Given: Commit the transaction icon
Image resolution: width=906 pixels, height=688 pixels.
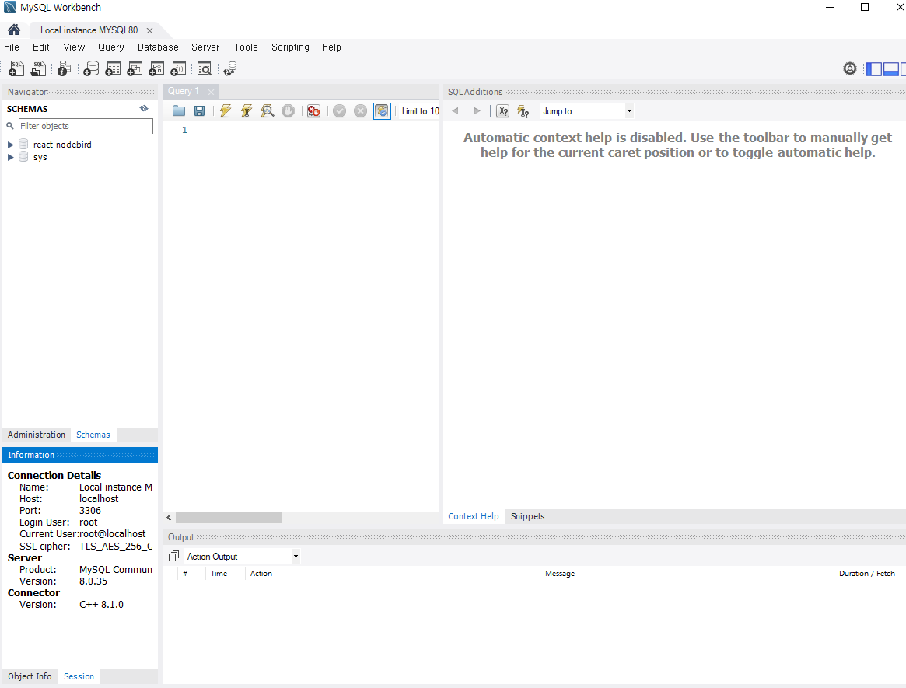Looking at the screenshot, I should 339,111.
